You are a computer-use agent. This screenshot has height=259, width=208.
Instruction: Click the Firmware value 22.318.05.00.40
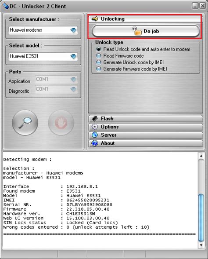pos(88,209)
